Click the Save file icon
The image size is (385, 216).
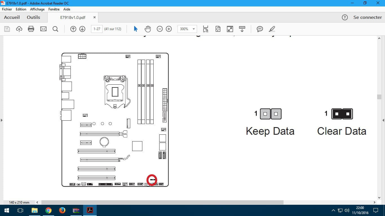[7, 29]
